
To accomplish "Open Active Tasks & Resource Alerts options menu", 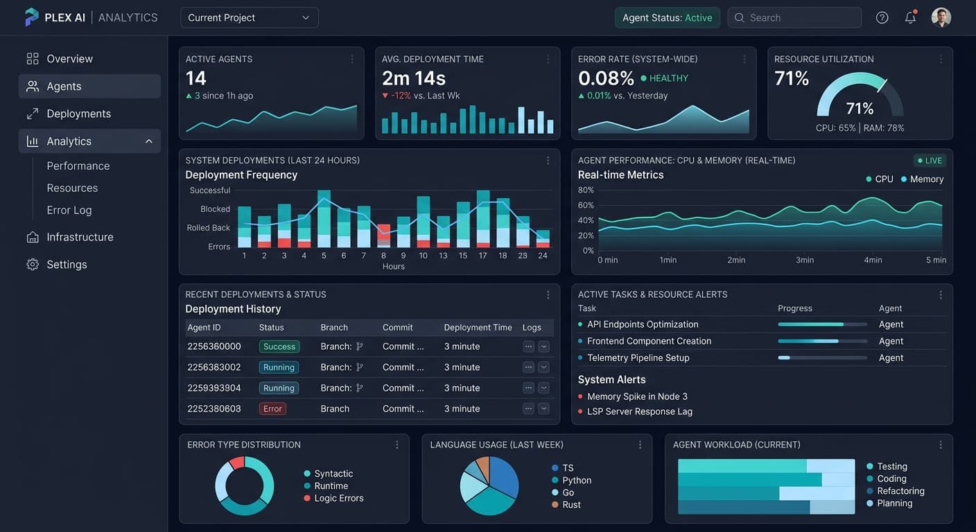I will tap(941, 294).
